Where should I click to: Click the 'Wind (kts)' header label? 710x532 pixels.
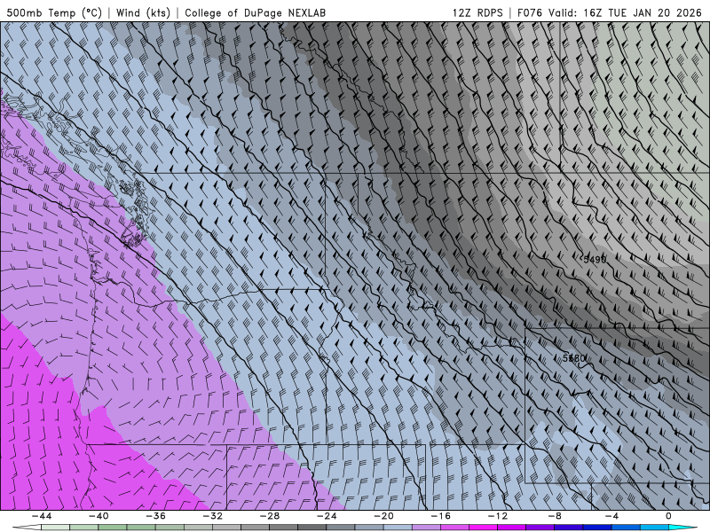[143, 12]
